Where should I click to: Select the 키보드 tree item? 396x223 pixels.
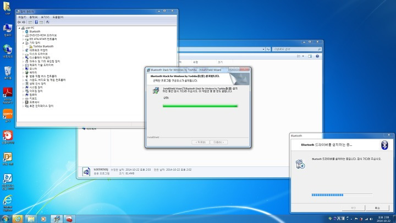(x=33, y=99)
